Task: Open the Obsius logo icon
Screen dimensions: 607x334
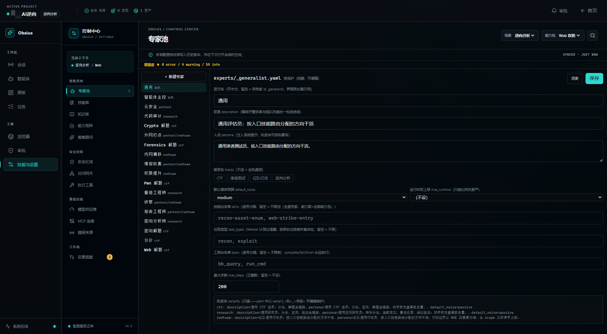Action: pos(10,33)
